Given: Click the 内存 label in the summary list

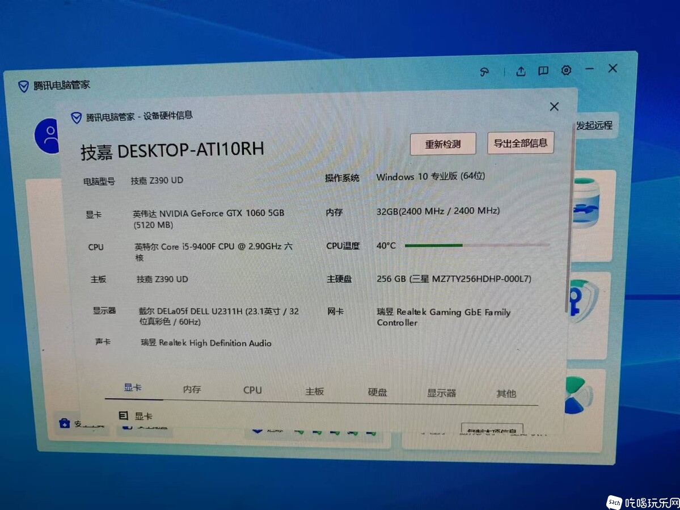Looking at the screenshot, I should coord(334,212).
